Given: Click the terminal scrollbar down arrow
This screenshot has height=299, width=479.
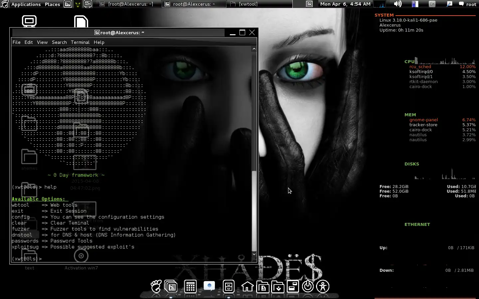Looking at the screenshot, I should pos(254,254).
